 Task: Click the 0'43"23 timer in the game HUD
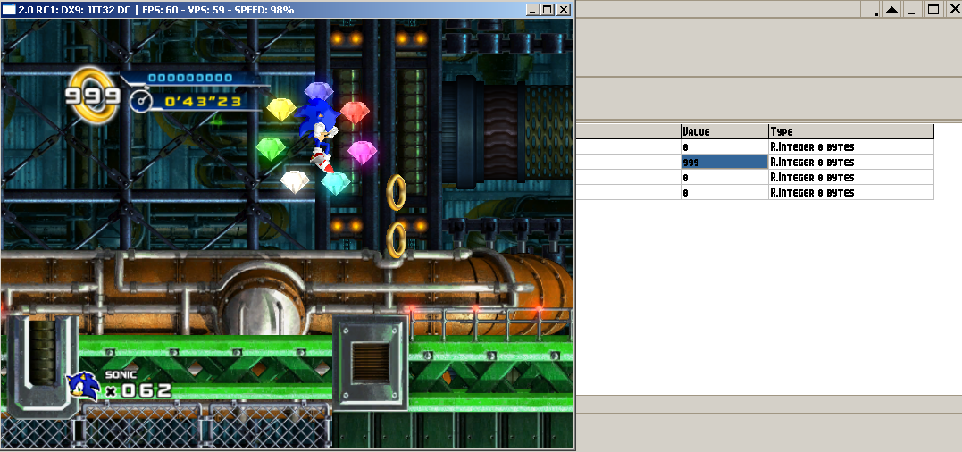coord(203,101)
